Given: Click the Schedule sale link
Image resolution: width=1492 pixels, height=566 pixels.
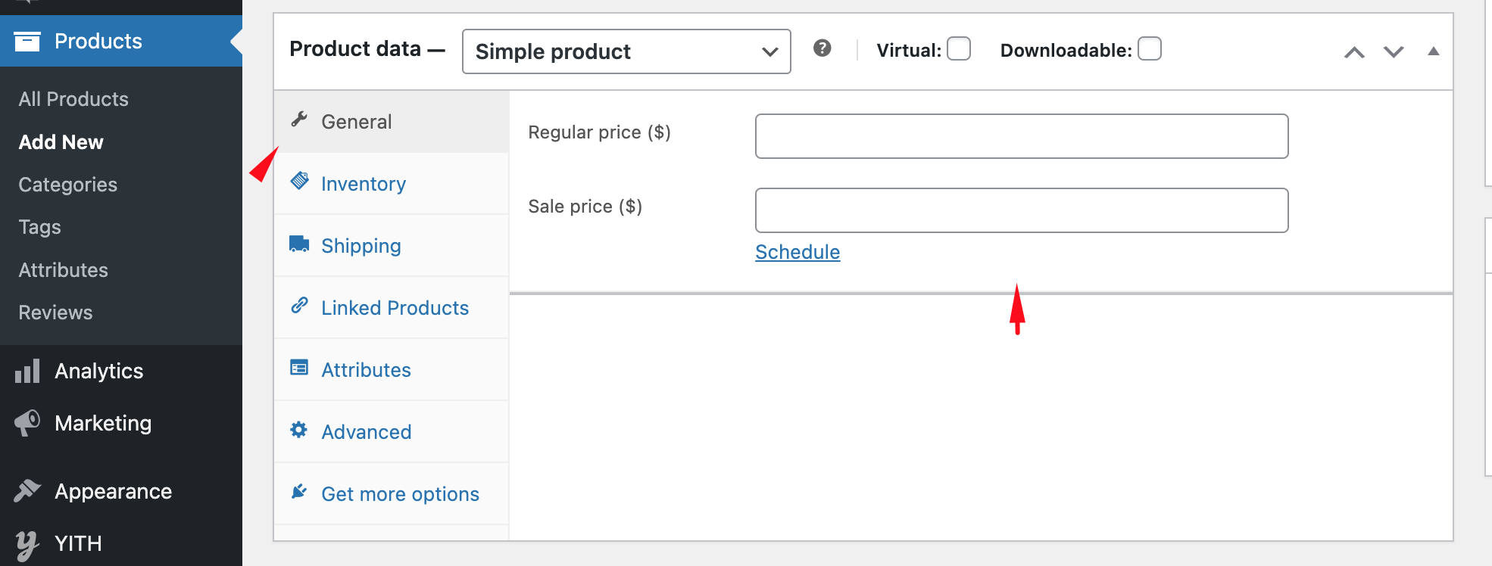Looking at the screenshot, I should [x=798, y=252].
